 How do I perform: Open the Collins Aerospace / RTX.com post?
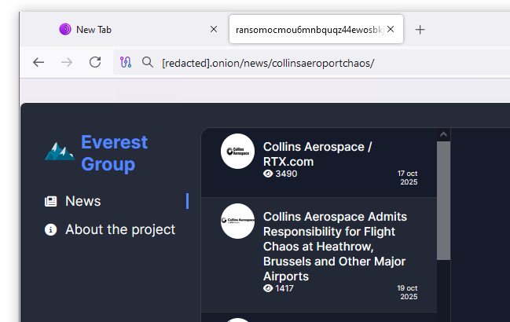[x=317, y=154]
